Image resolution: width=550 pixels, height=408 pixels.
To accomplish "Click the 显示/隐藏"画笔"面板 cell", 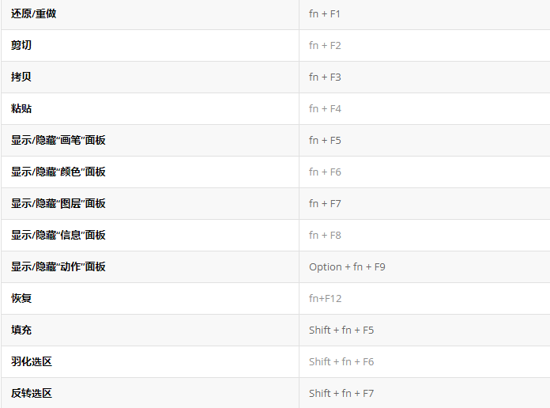I will click(58, 141).
